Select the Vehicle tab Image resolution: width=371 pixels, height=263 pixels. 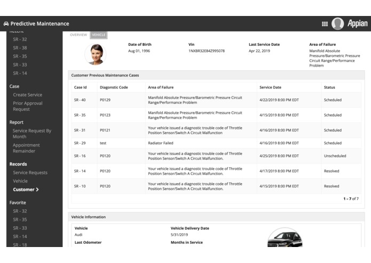pyautogui.click(x=99, y=35)
